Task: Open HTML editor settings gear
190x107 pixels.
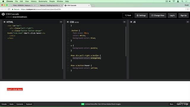Action: tap(4, 22)
